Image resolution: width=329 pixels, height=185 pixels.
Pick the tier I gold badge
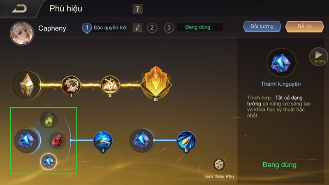point(71,86)
